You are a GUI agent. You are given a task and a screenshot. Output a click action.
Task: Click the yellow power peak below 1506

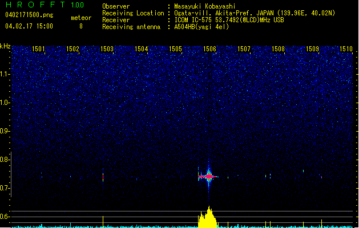[x=208, y=218]
